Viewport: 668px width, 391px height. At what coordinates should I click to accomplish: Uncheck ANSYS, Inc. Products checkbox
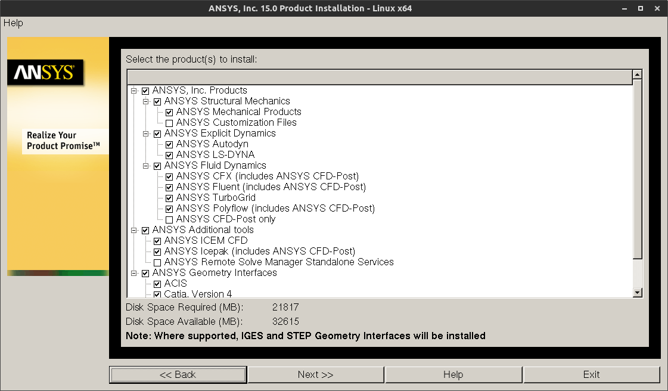(145, 91)
